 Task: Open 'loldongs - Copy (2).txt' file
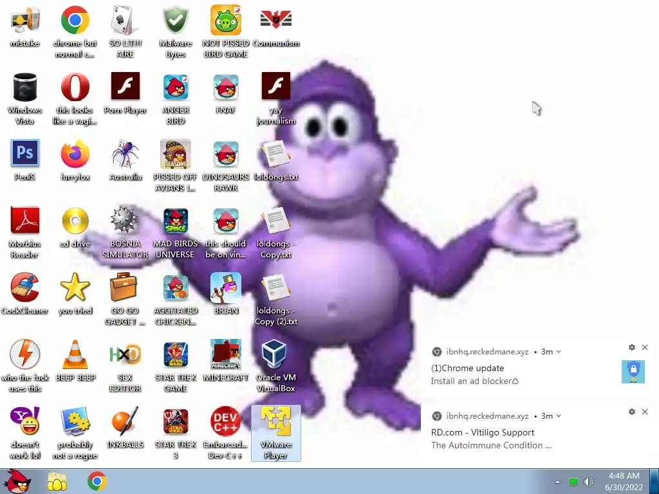(x=276, y=299)
